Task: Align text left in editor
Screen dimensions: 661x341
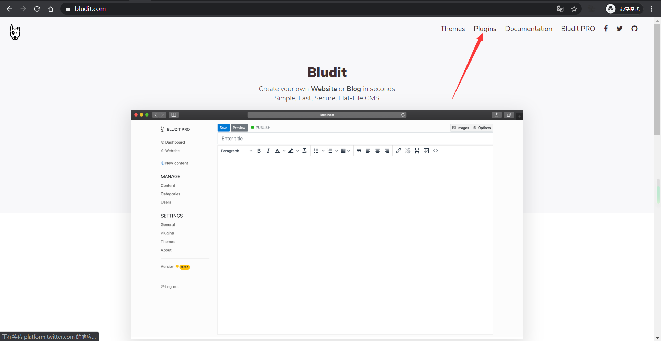Action: [x=368, y=151]
